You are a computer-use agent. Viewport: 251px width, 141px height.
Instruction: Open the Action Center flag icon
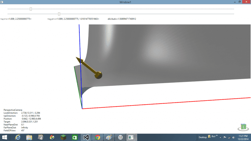pyautogui.click(x=225, y=138)
